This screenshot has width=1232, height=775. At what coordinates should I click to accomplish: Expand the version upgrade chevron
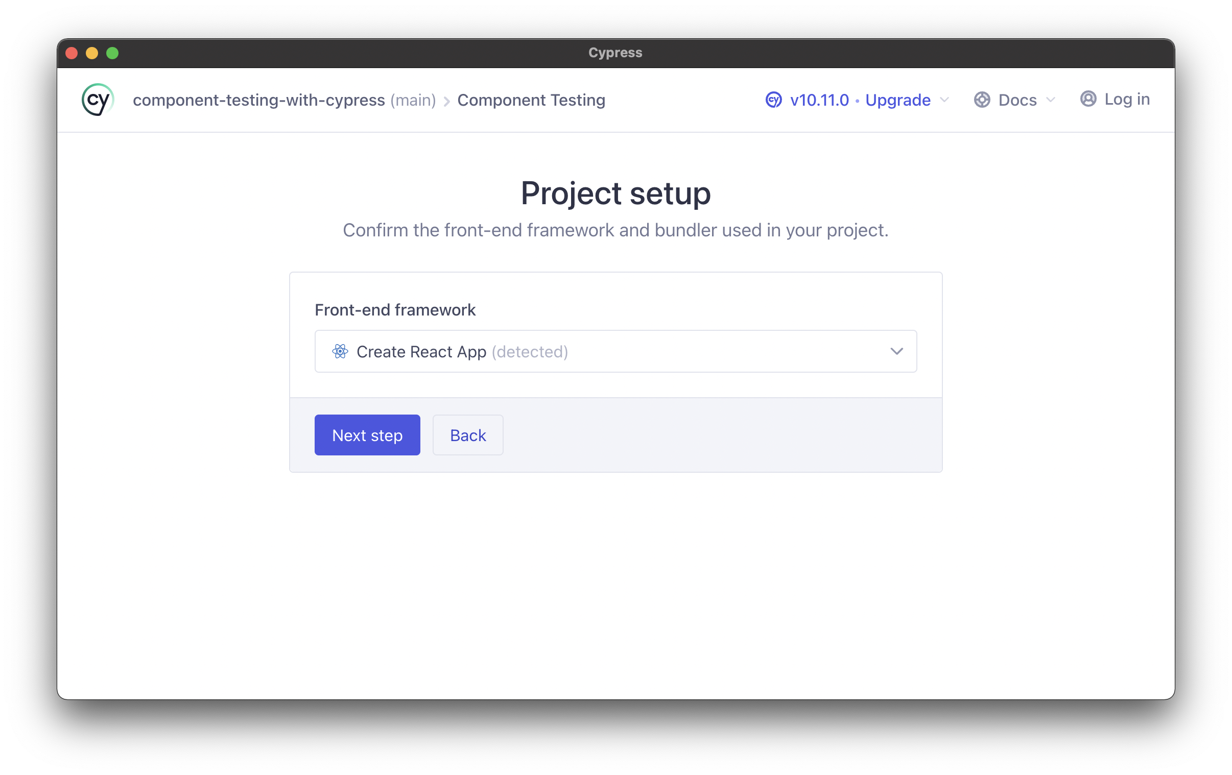tap(944, 100)
